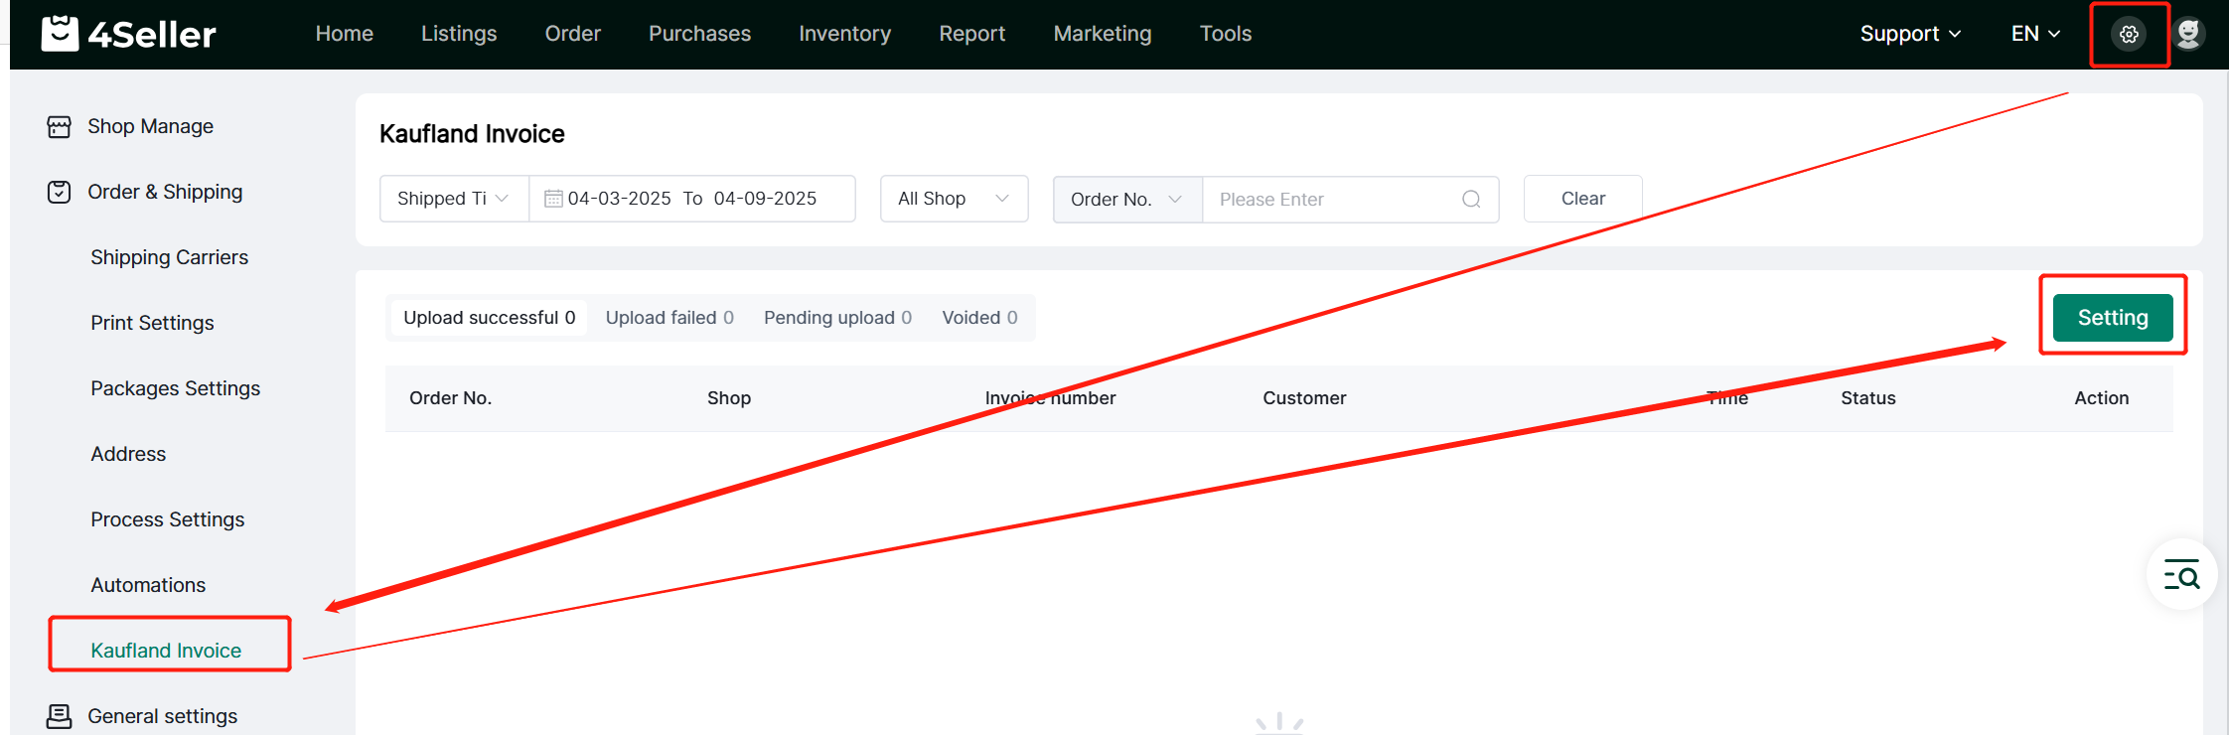Click the Order & Shipping clipboard icon
Screen dimensions: 2229x735
(60, 193)
